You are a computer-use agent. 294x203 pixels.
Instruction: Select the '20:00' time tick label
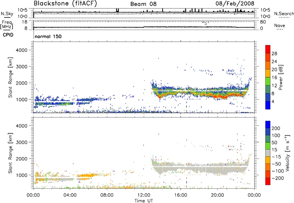(x=217, y=195)
